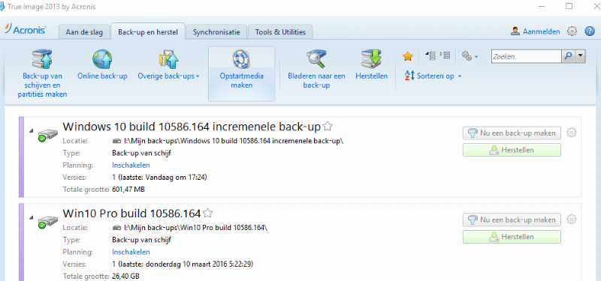The height and width of the screenshot is (281, 601).
Task: Click location path of Windows 10 build incremenele back-up
Action: pyautogui.click(x=234, y=141)
